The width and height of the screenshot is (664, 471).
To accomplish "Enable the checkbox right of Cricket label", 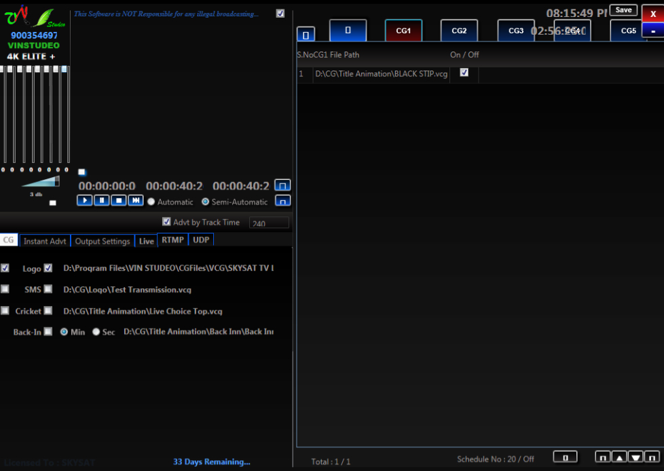I will pos(48,311).
